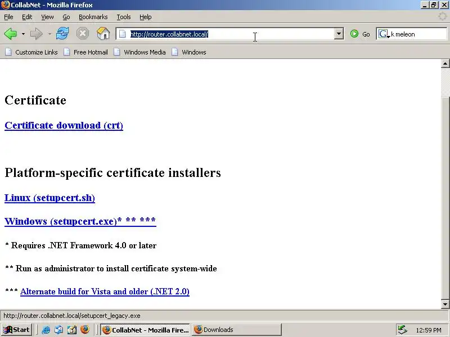Open the Google search engine selector

click(x=384, y=34)
